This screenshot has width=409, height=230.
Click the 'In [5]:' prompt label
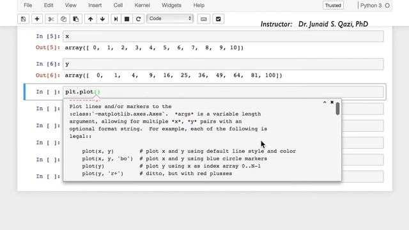click(48, 36)
